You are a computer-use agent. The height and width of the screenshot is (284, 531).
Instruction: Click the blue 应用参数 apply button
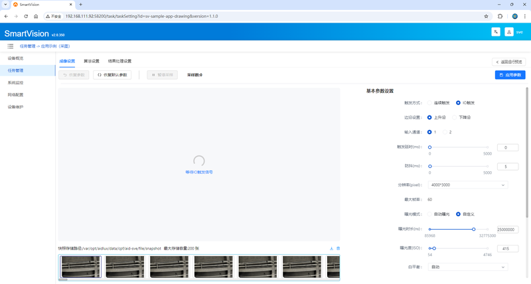510,75
